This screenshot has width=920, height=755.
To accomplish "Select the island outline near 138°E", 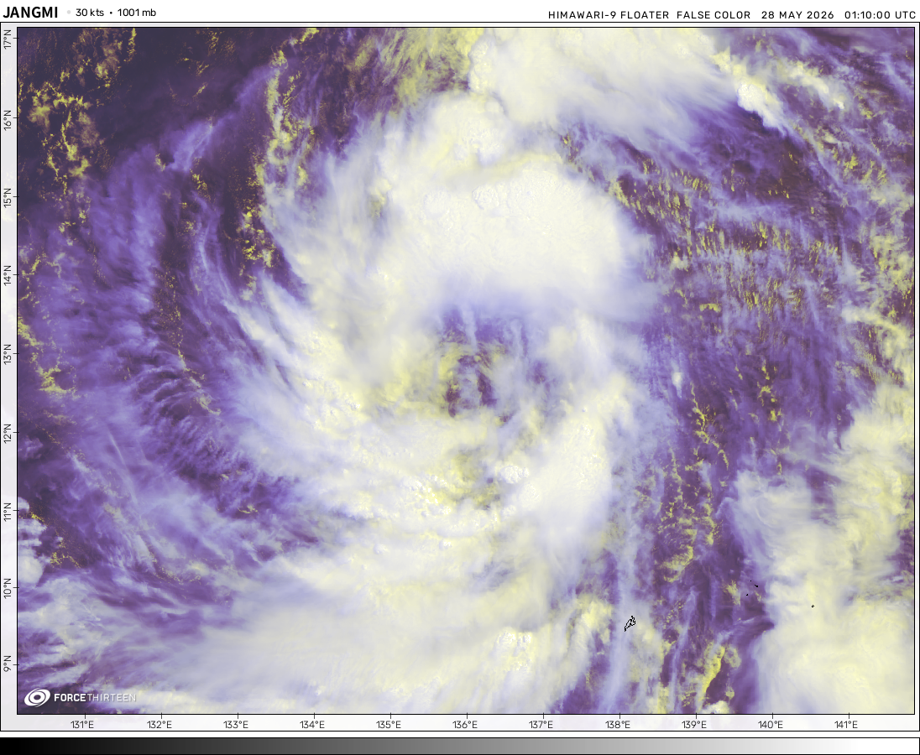I will tap(630, 623).
